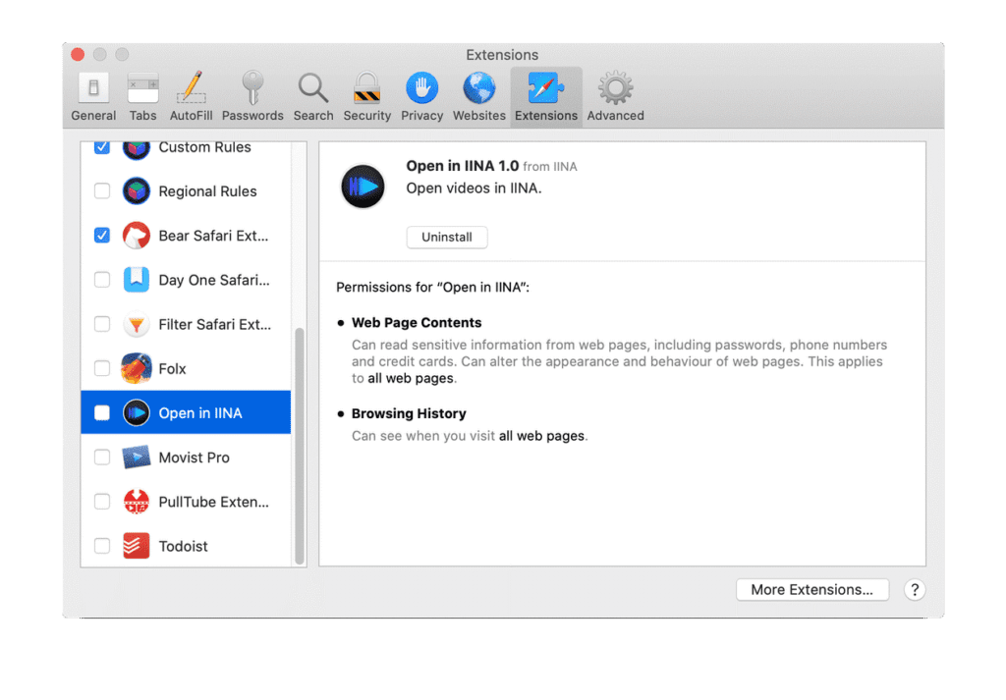This screenshot has width=1006, height=700.
Task: Open the Tabs preferences icon
Action: (142, 88)
